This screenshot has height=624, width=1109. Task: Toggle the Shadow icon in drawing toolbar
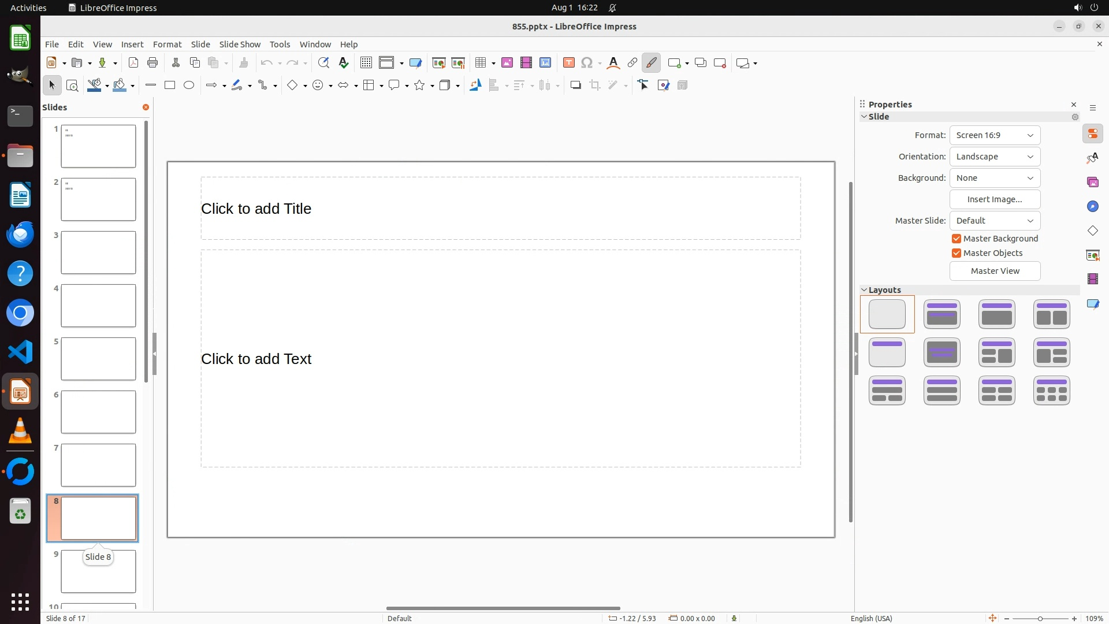(x=575, y=86)
